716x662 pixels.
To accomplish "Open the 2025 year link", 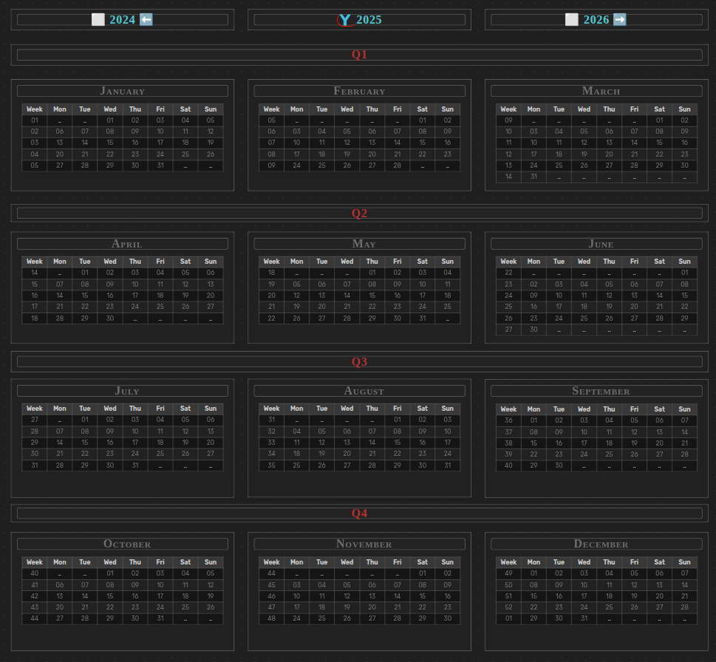I will point(369,20).
